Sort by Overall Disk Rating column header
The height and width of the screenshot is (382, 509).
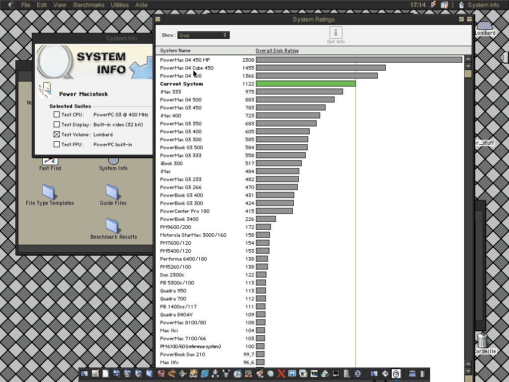(x=277, y=51)
